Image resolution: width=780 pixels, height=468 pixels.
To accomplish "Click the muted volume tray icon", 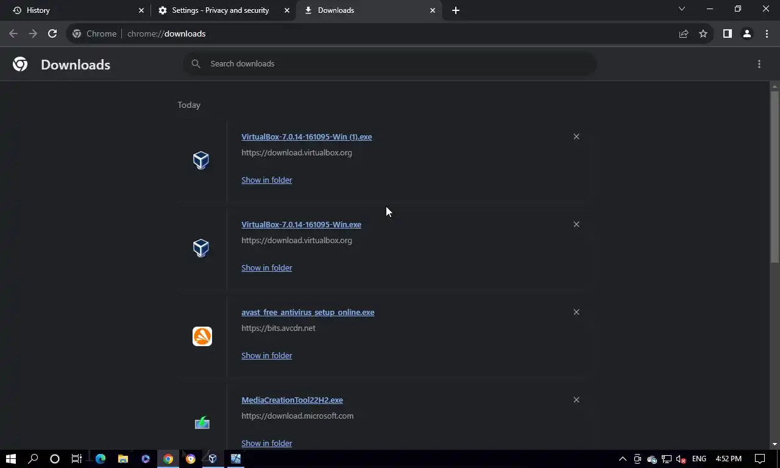I will click(682, 459).
